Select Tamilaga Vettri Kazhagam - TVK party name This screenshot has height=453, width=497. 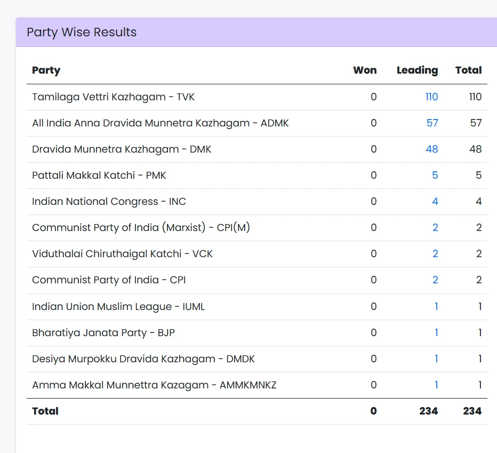point(113,97)
